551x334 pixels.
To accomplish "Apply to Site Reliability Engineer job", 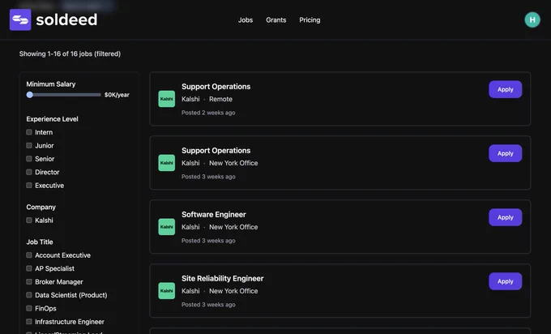I will click(x=505, y=281).
